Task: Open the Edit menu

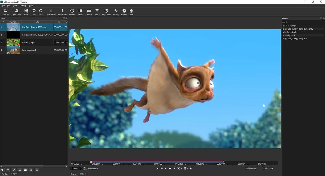Action: pyautogui.click(x=9, y=6)
